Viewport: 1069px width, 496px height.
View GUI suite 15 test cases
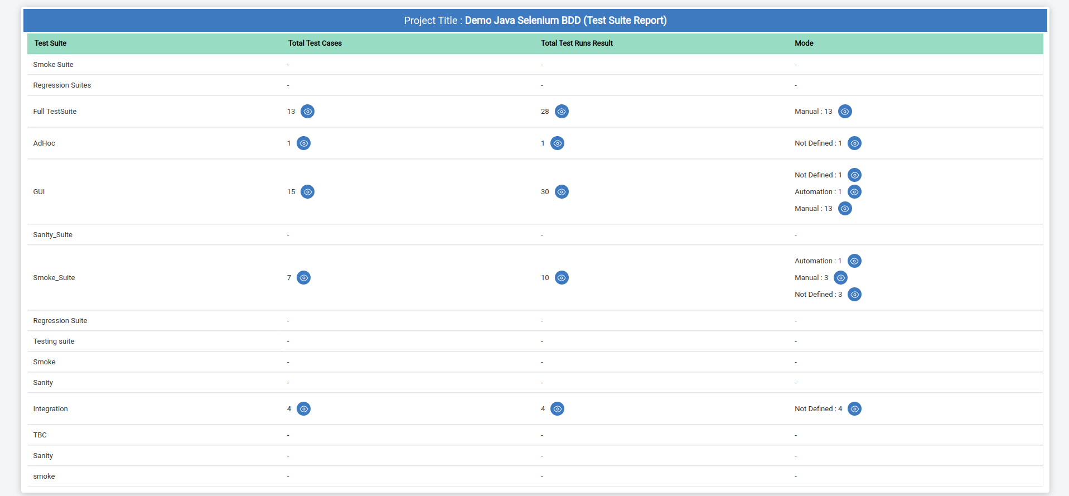[307, 192]
